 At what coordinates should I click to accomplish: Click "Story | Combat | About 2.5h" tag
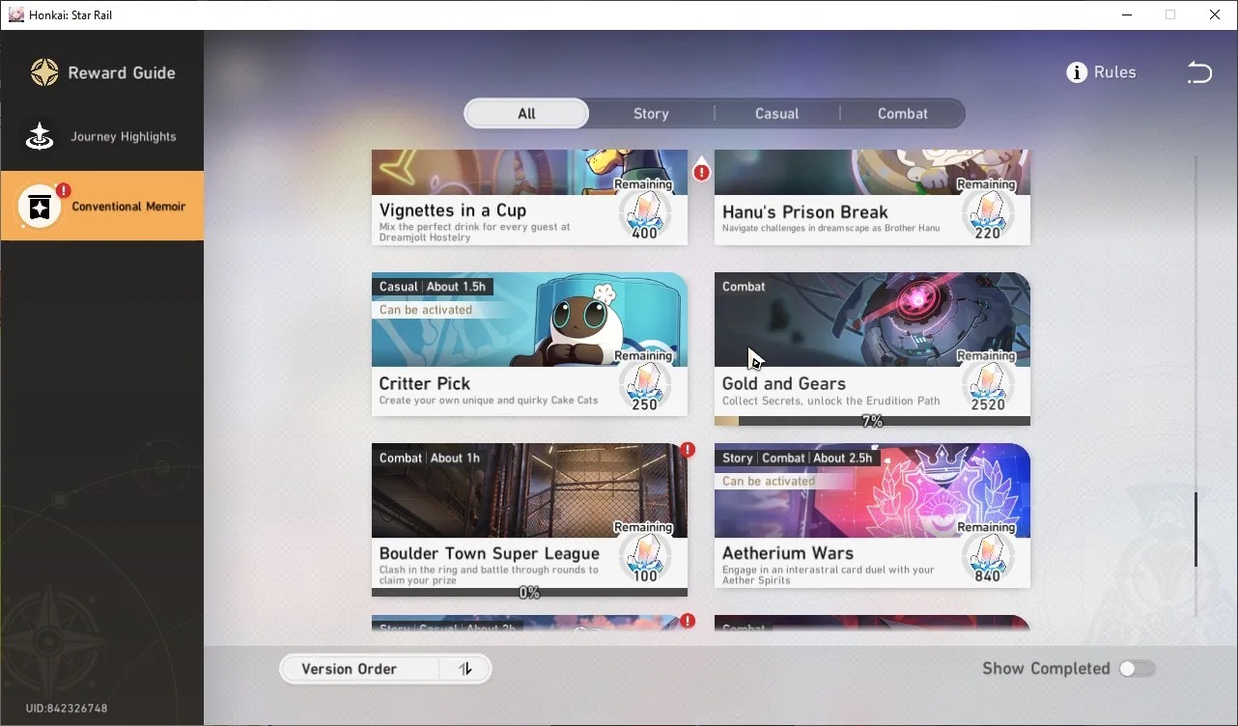coord(797,458)
